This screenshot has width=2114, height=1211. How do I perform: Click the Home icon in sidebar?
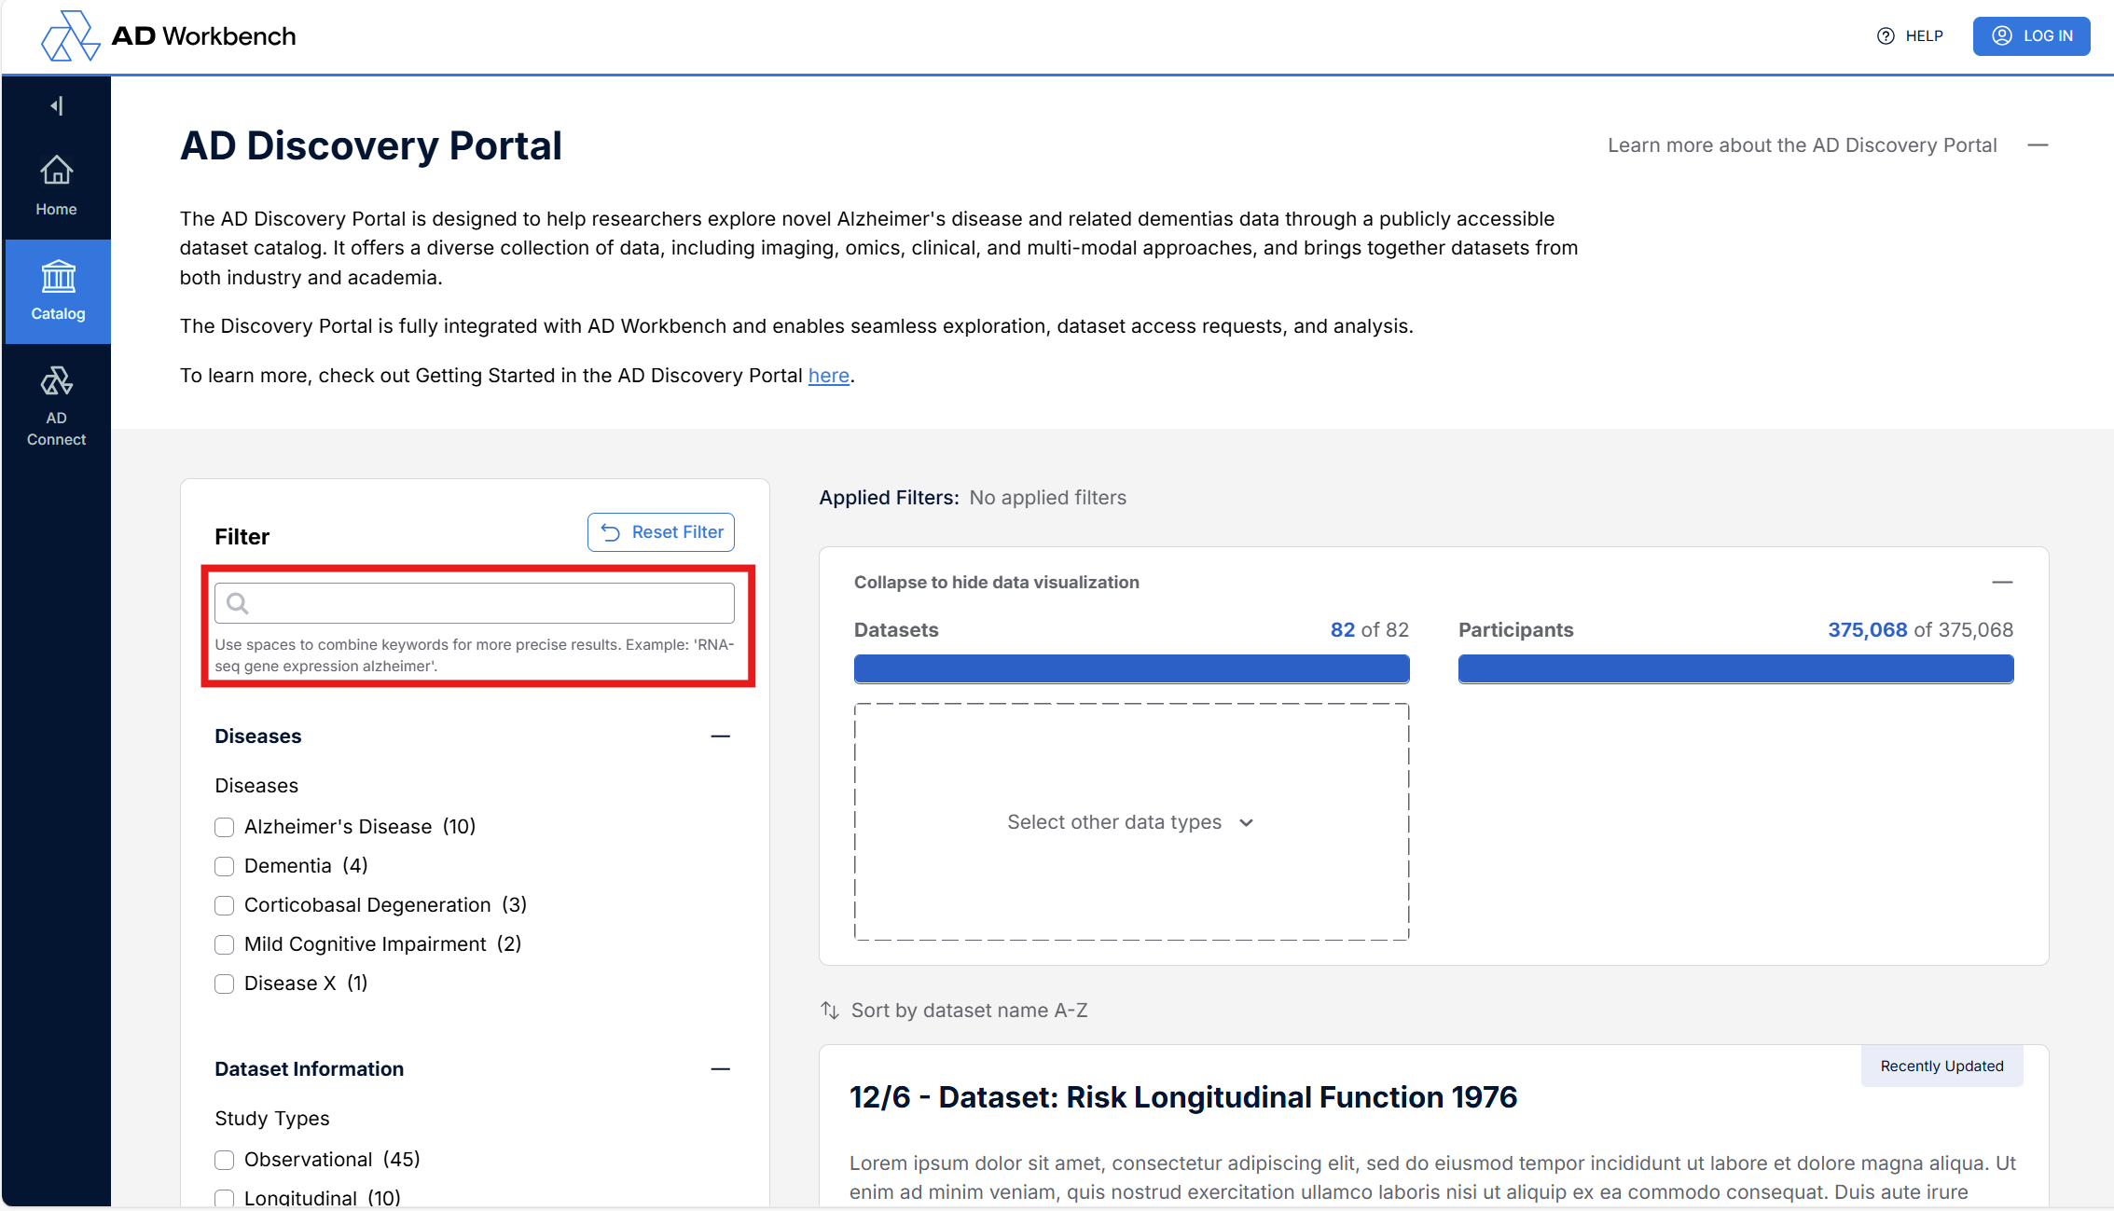pos(57,172)
